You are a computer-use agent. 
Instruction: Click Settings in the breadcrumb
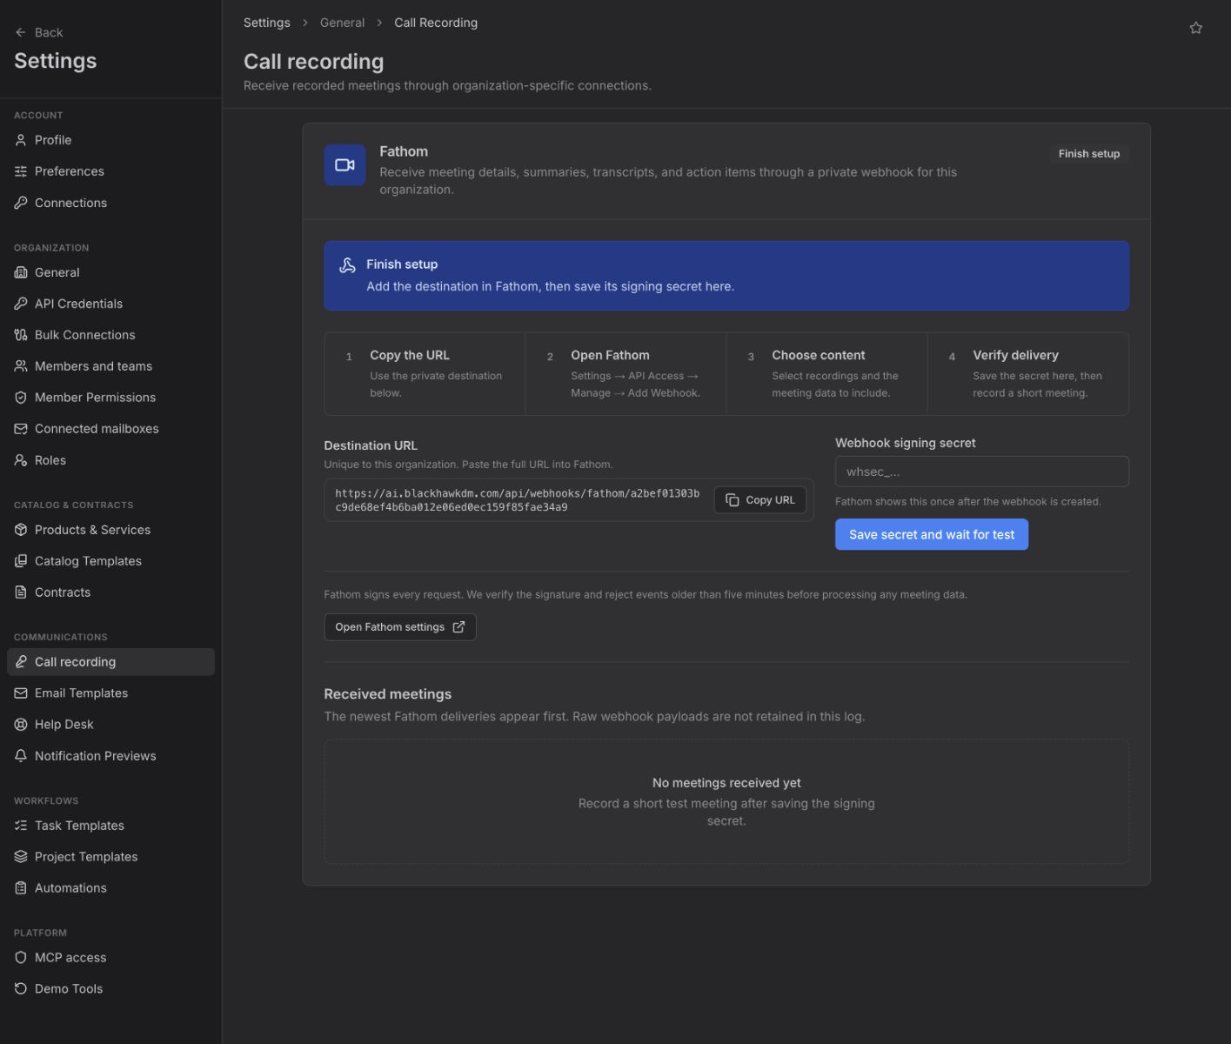click(x=266, y=23)
